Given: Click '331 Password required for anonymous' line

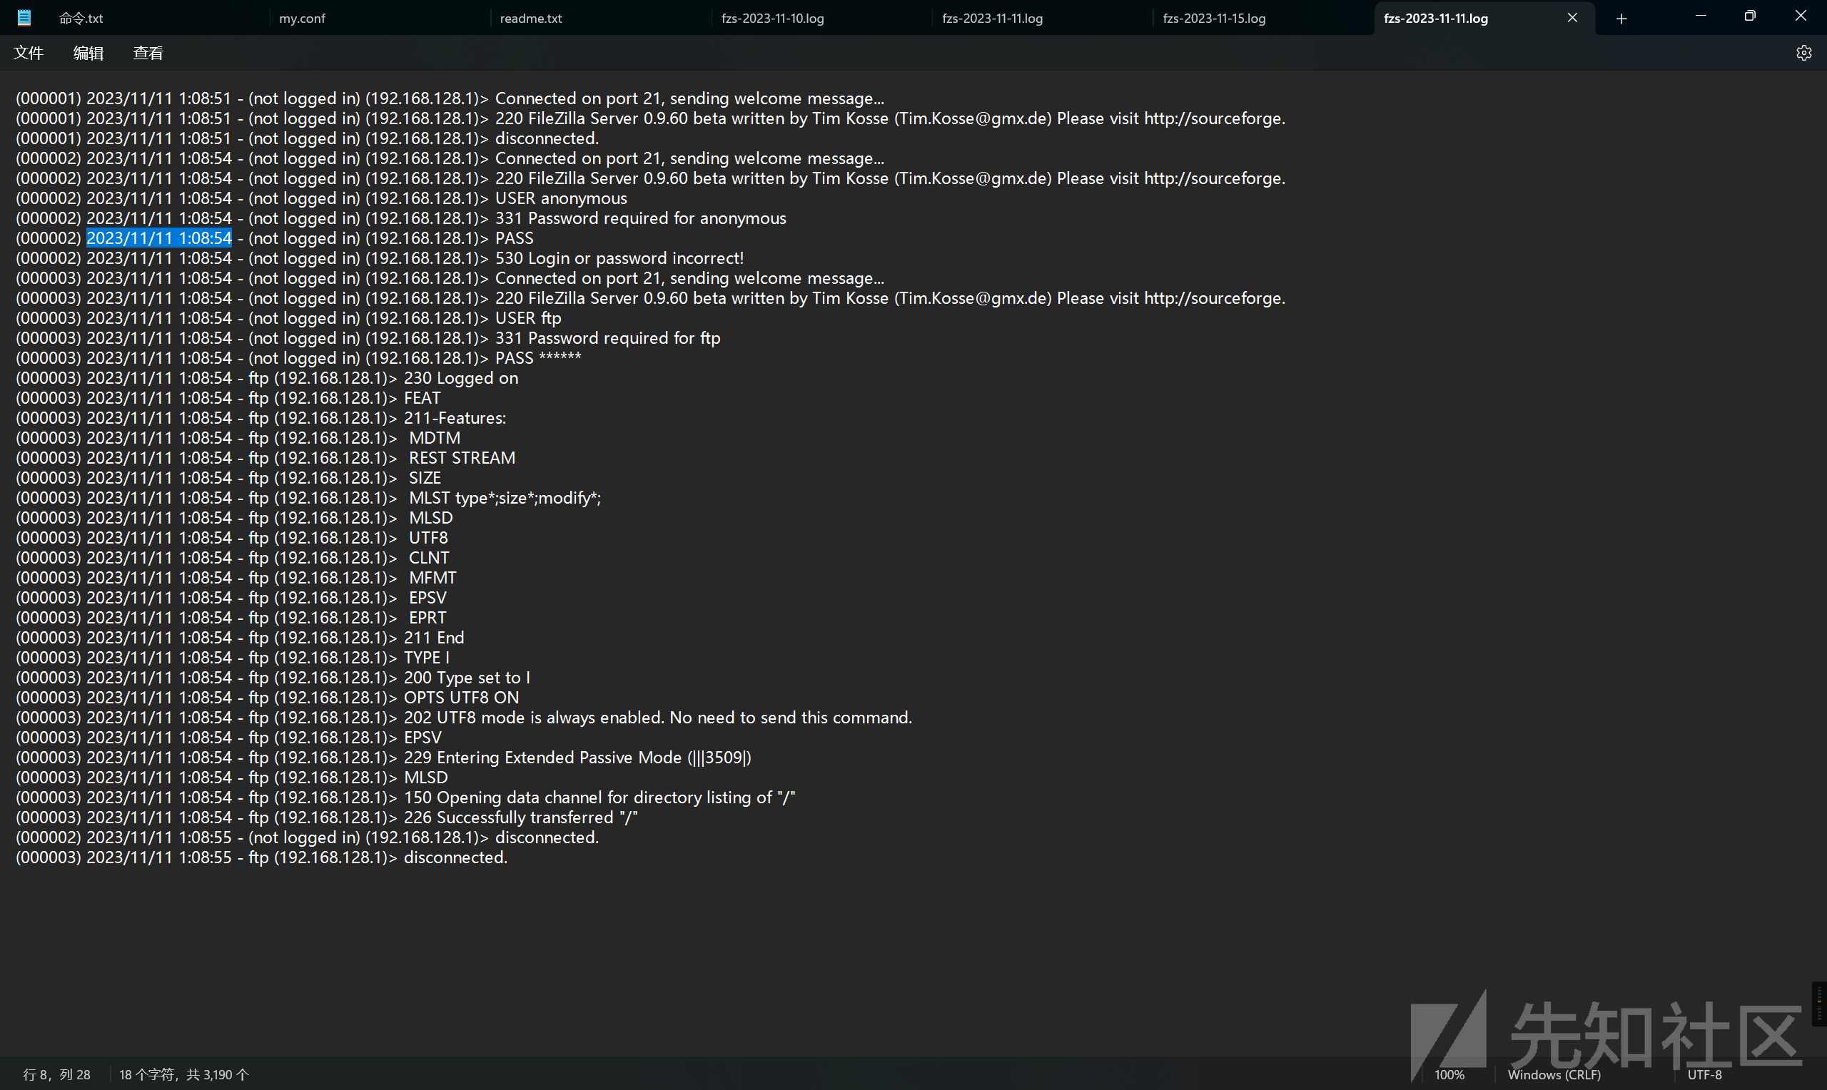Looking at the screenshot, I should (401, 218).
